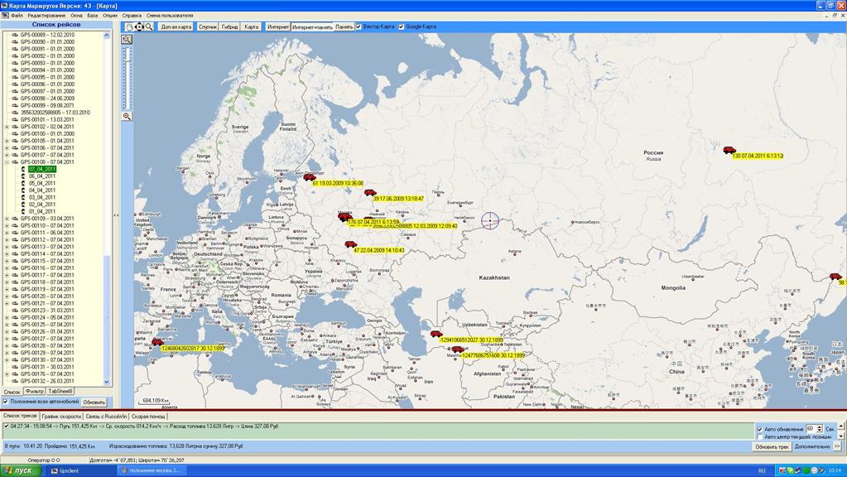Click vehicle icon of GPS-00089 row
This screenshot has width=847, height=477.
tap(15, 35)
